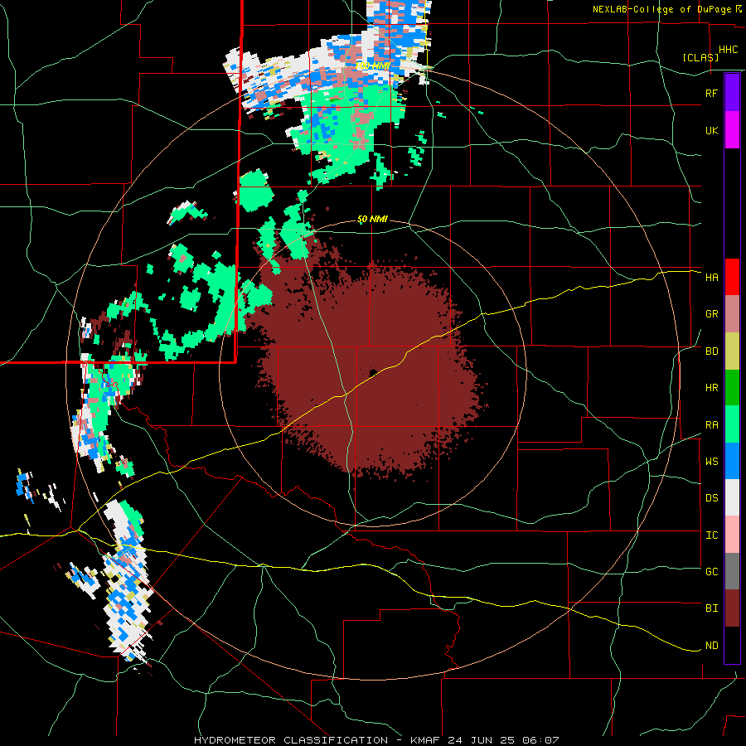Image resolution: width=746 pixels, height=746 pixels.
Task: Click the GR legend label
Action: (711, 314)
